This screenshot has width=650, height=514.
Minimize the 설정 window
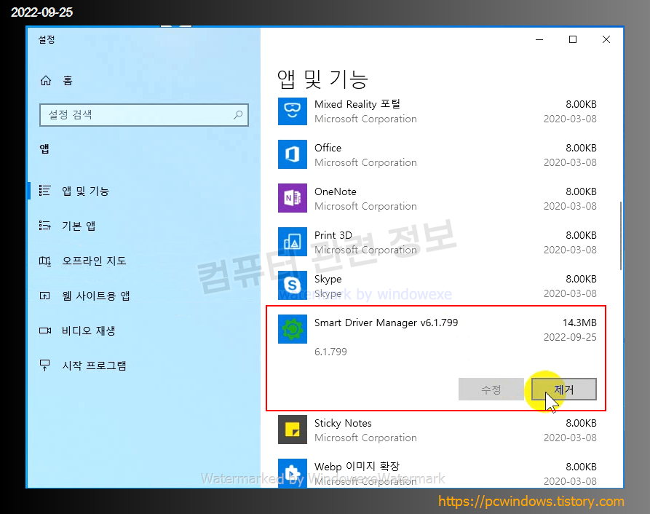coord(539,39)
